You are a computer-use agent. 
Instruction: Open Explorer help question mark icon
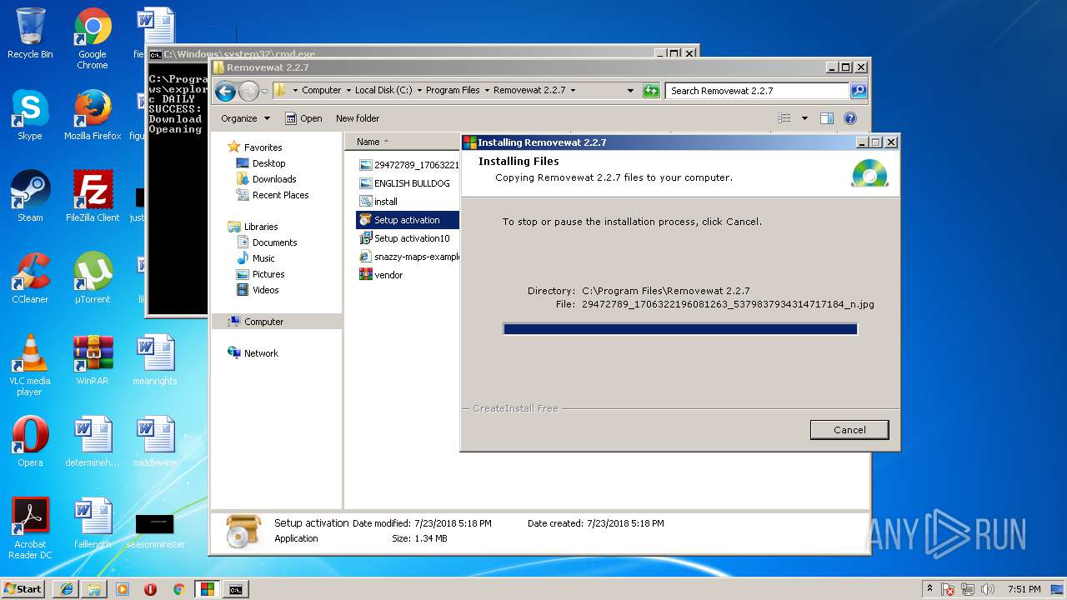coord(850,118)
